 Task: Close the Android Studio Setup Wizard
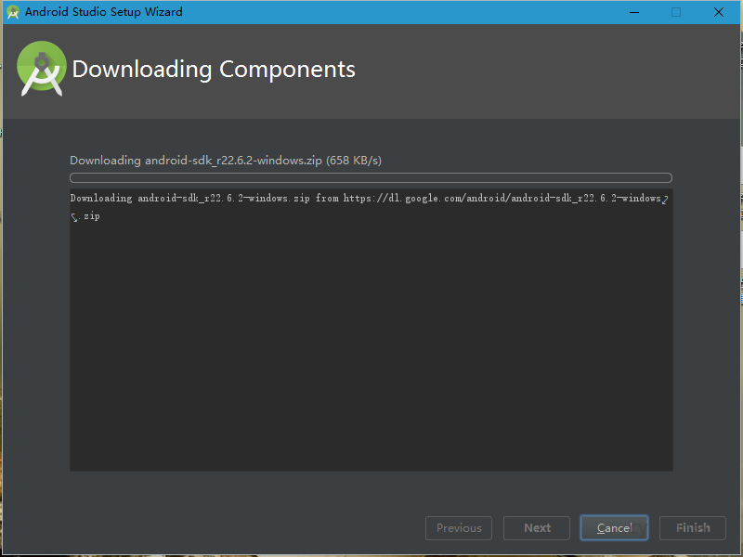click(719, 12)
